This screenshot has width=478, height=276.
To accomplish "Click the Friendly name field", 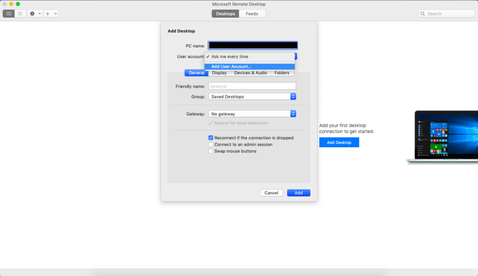I will (x=252, y=86).
